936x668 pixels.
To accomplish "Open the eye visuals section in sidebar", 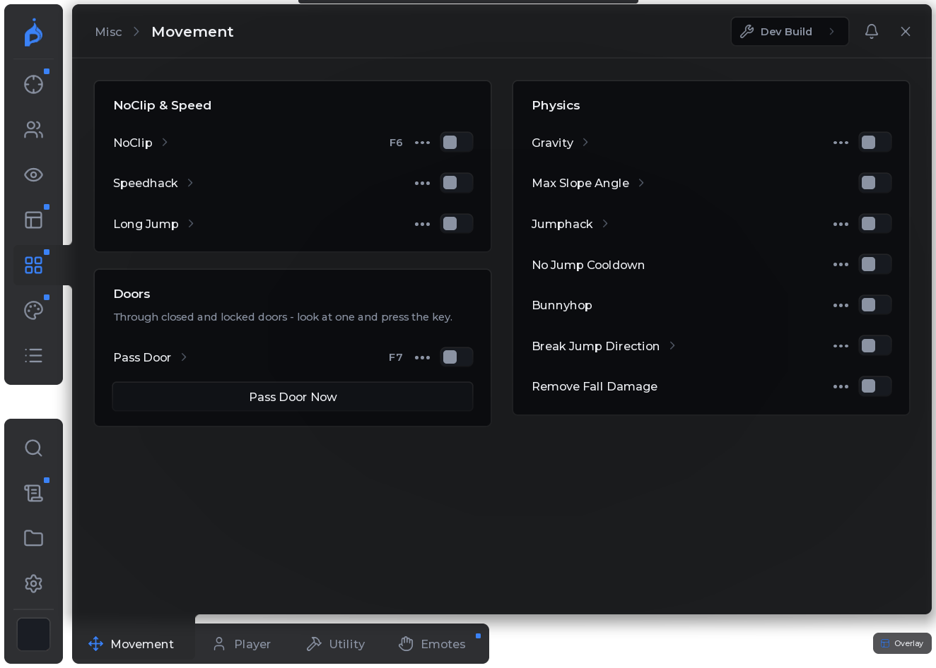I will pos(33,174).
